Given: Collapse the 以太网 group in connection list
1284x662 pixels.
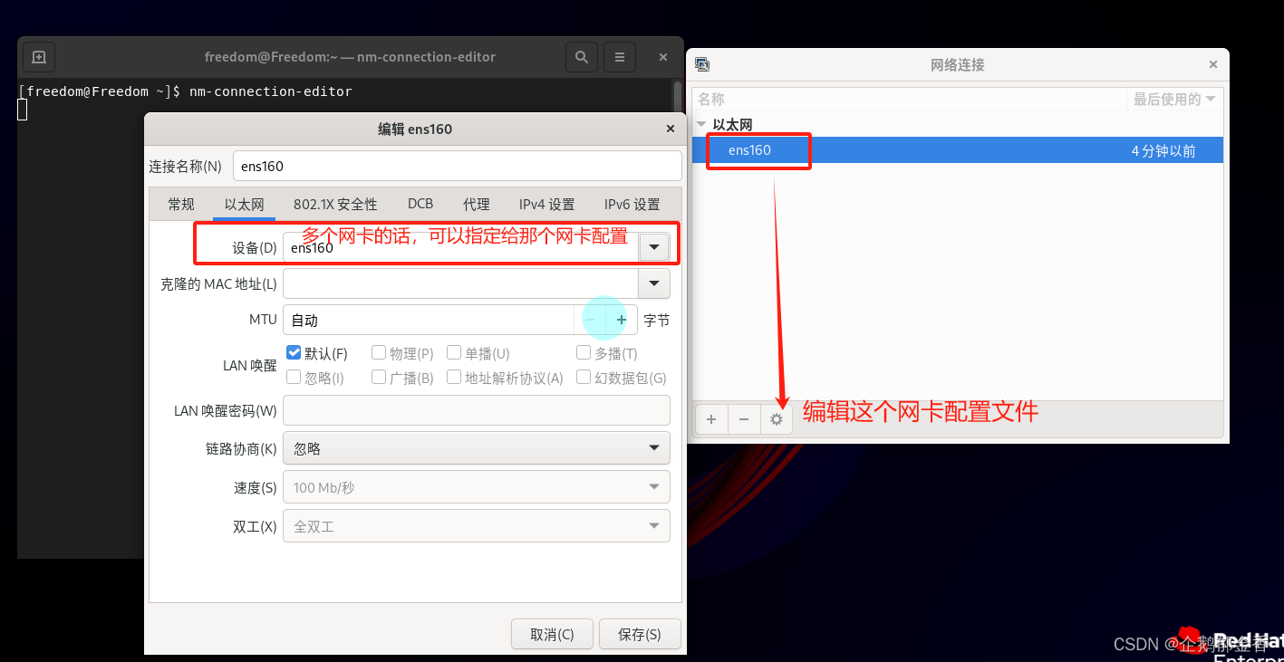Looking at the screenshot, I should click(x=700, y=124).
